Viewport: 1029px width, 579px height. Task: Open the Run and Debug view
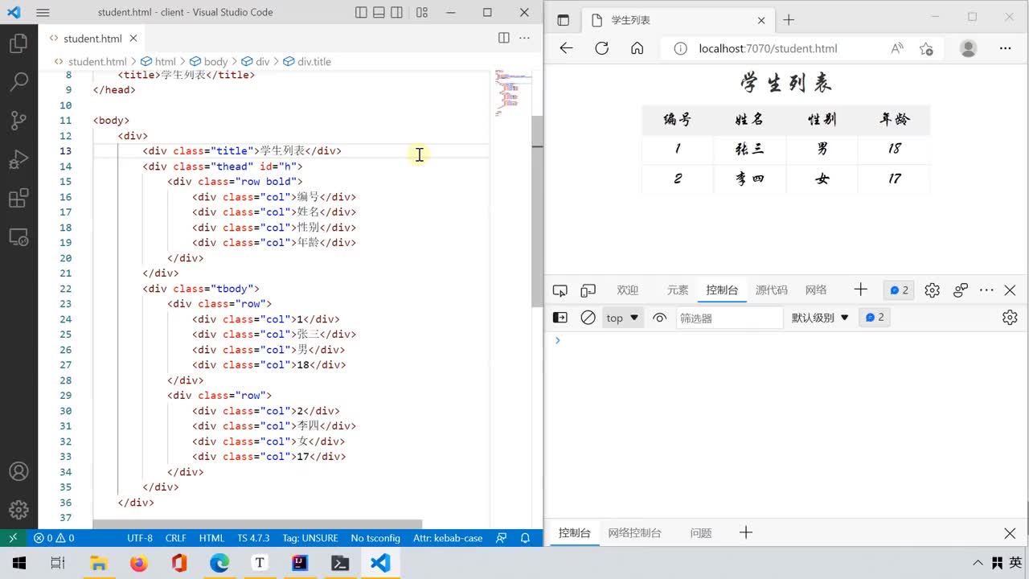pos(18,159)
